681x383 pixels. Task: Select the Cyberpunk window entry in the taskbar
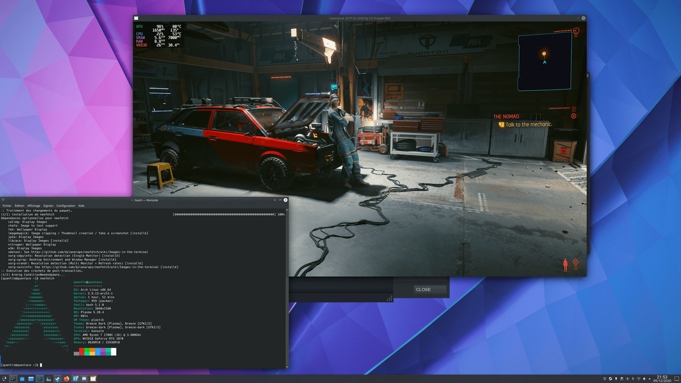tap(93, 378)
